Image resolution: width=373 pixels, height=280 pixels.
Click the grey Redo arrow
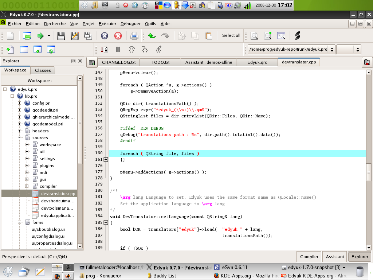click(x=165, y=36)
